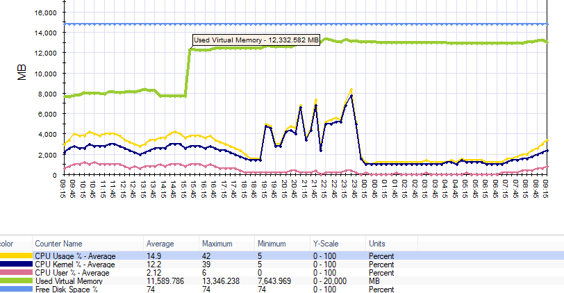Click the Used Virtual Memory tooltip on chart
This screenshot has height=293, width=564.
pos(256,40)
